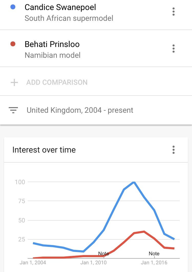Click Namibian model subtitle
Image resolution: width=192 pixels, height=272 pixels.
tap(52, 55)
